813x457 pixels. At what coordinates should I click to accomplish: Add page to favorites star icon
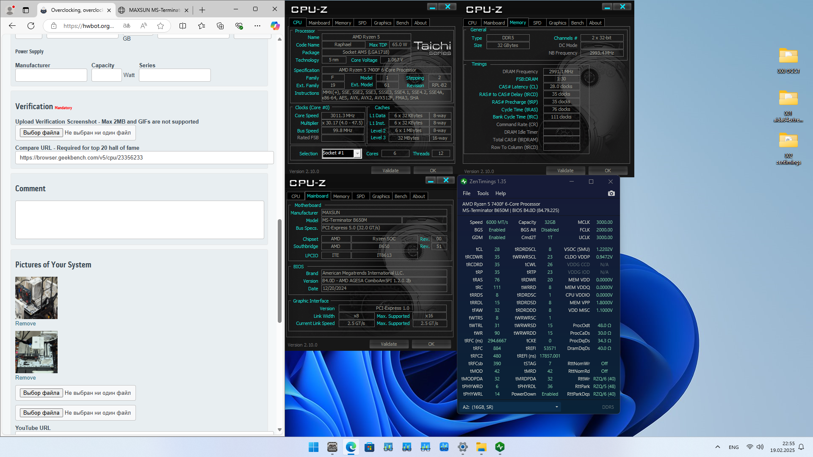(160, 26)
